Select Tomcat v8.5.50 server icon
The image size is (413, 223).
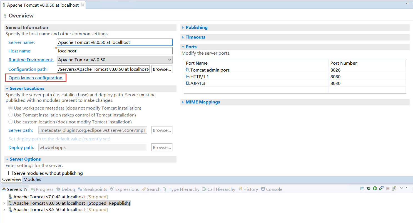[10, 210]
